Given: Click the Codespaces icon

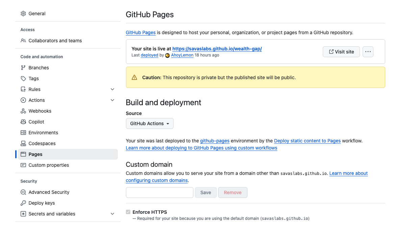Looking at the screenshot, I should 23,143.
